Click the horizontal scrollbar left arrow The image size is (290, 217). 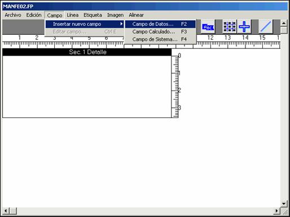6,211
